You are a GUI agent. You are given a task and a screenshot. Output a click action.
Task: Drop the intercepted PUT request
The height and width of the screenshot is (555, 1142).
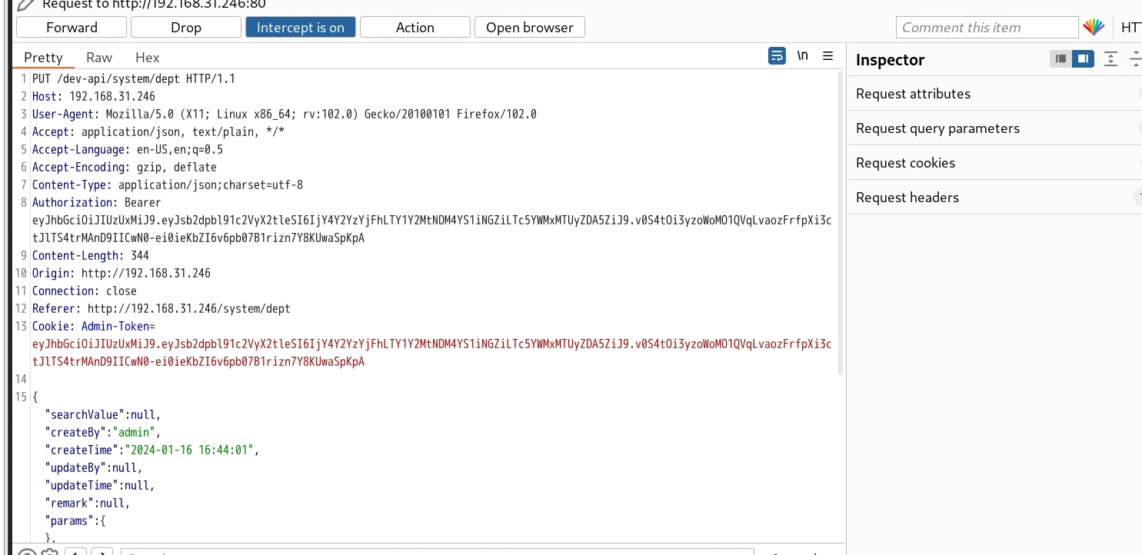(x=185, y=28)
